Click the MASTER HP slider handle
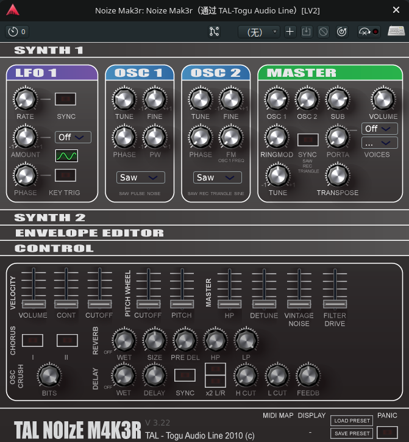 [x=229, y=304]
